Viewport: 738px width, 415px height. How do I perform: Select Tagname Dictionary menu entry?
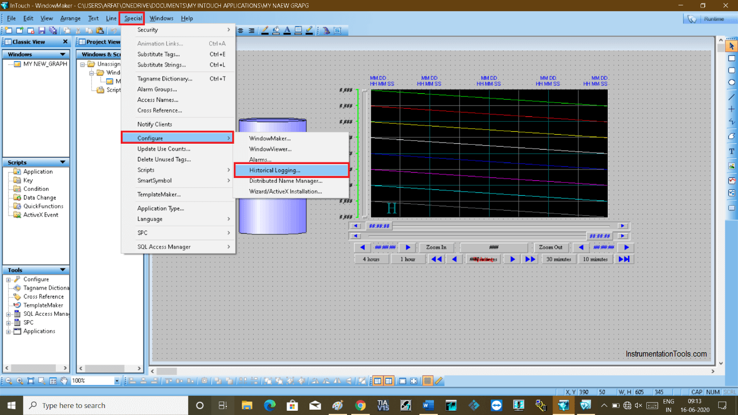[179, 78]
